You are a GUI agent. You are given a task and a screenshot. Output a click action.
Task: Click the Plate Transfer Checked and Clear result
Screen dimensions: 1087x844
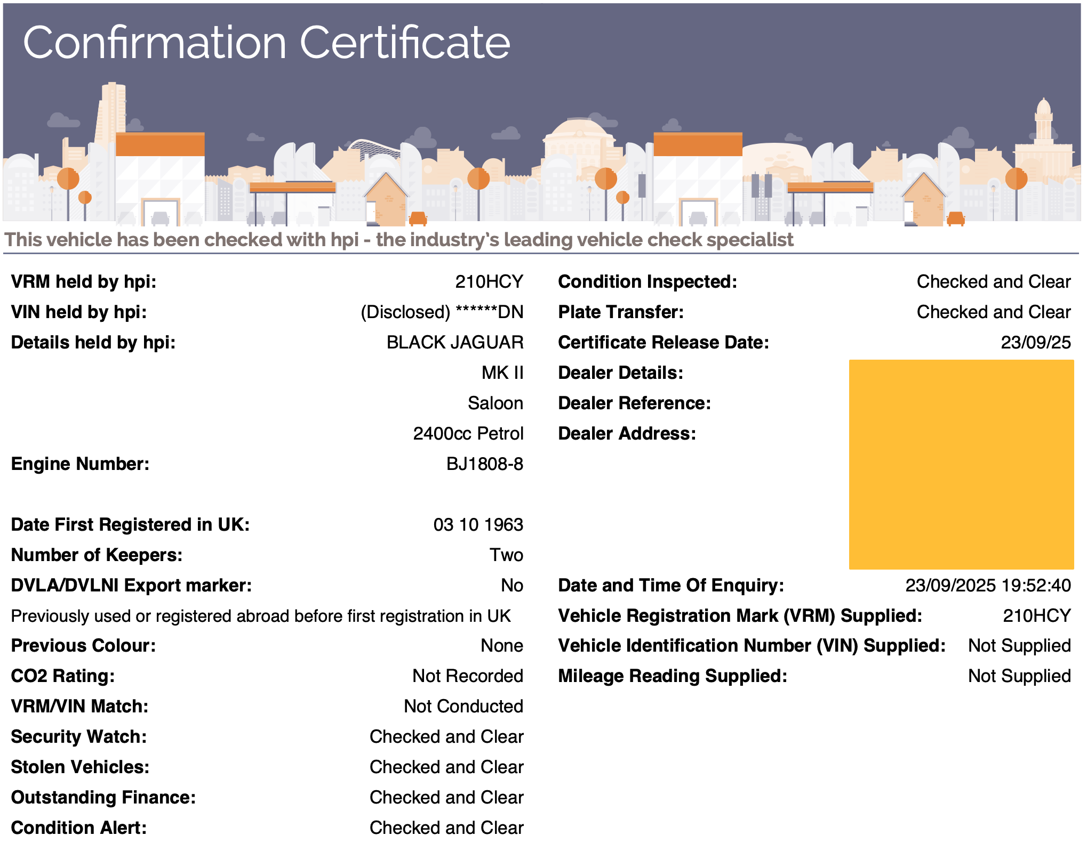pyautogui.click(x=994, y=312)
